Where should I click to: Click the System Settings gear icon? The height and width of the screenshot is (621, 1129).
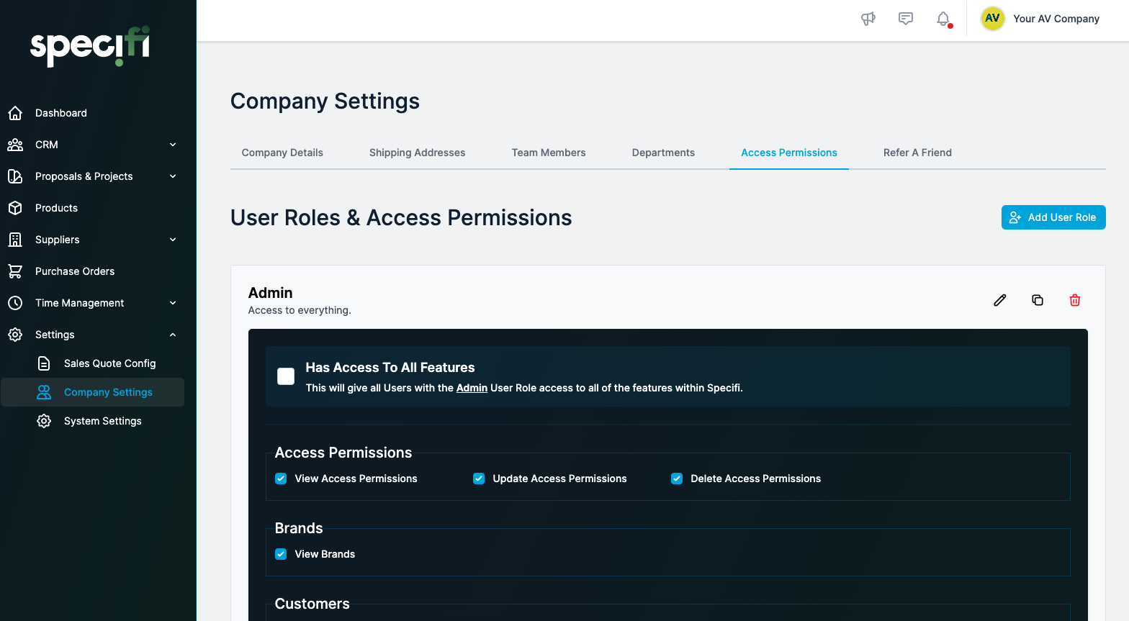click(x=44, y=421)
